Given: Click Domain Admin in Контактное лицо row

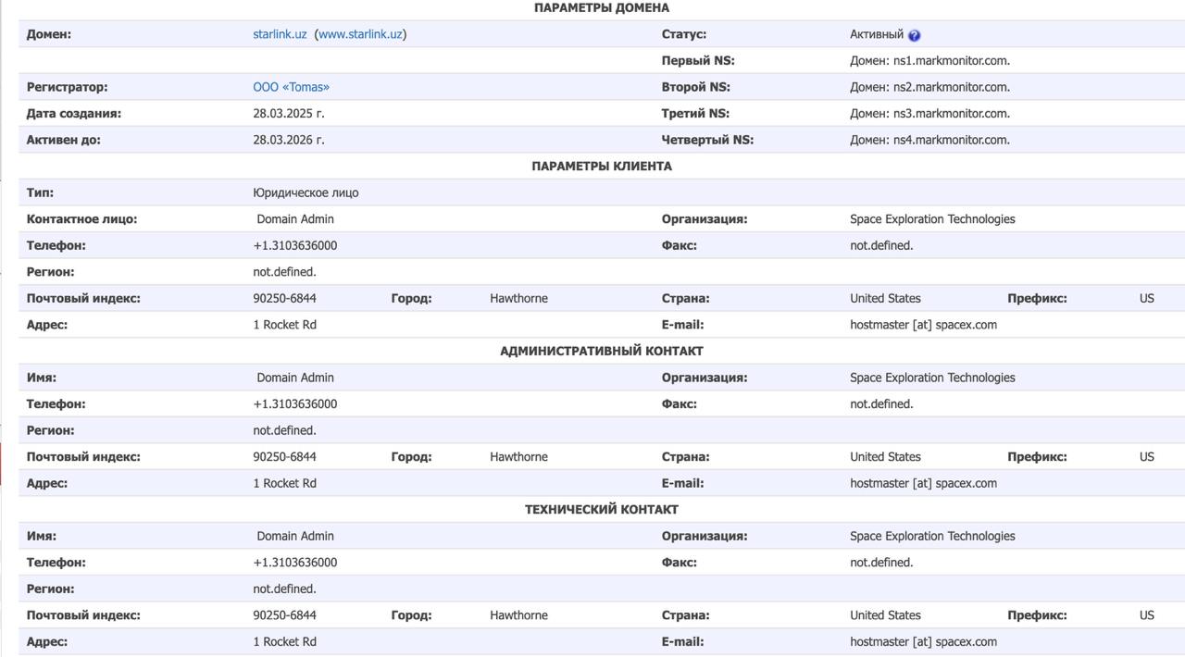Looking at the screenshot, I should tap(295, 219).
